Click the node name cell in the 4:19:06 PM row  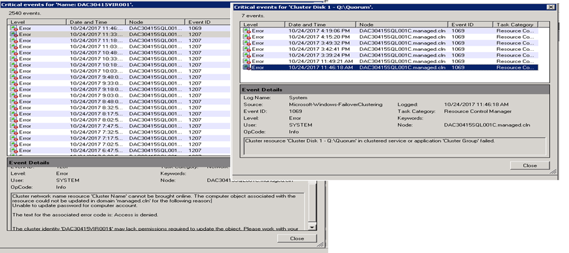click(402, 31)
